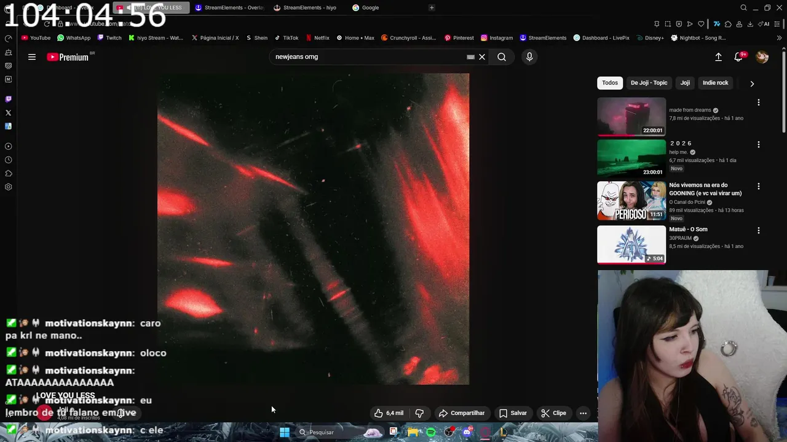Like the video showing 6,4 mil
Screen dimensions: 787x442
(x=389, y=413)
